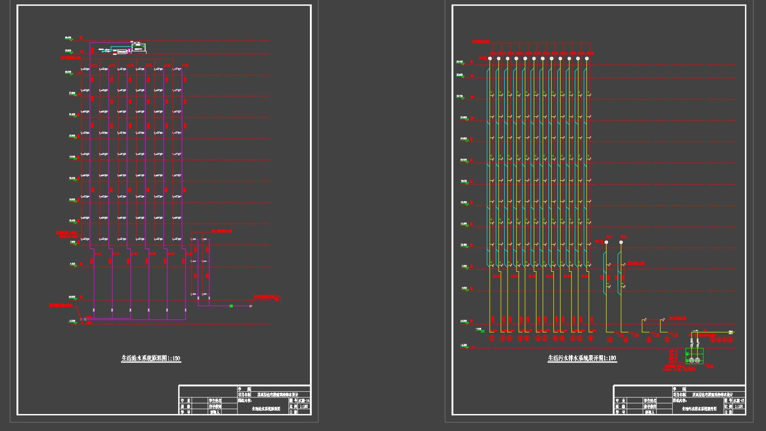The height and width of the screenshot is (431, 766).
Task: Click the 生活污水排水系统展开图 1:100 drawing title
Action: tap(582, 358)
